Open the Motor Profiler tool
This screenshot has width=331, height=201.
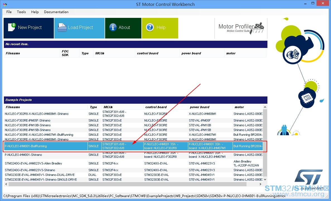(x=241, y=28)
